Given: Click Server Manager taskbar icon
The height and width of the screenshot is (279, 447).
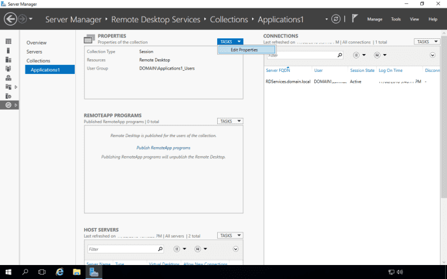Looking at the screenshot, I should tap(94, 272).
